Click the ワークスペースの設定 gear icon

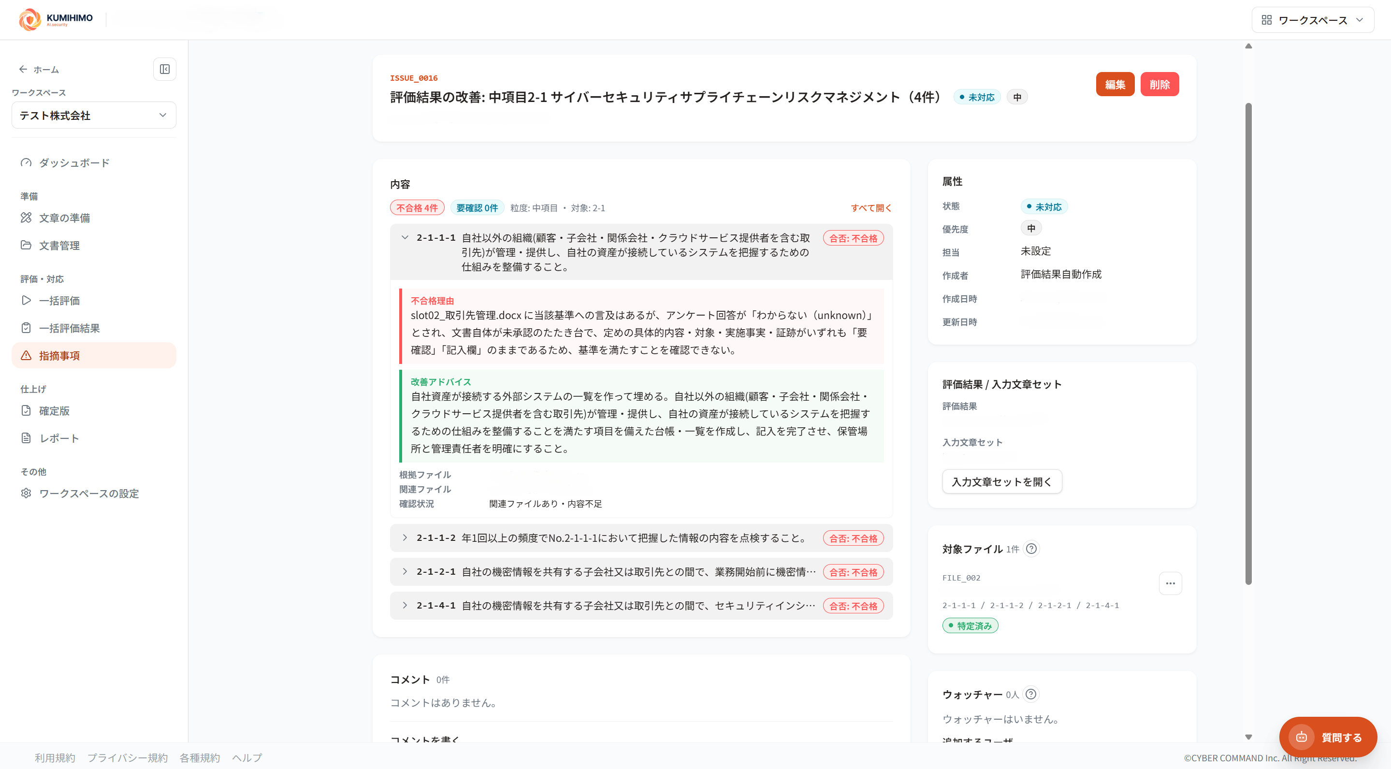click(x=26, y=493)
